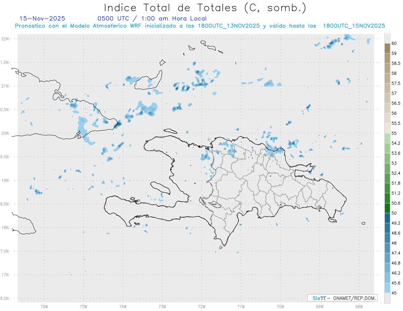
Task: Click the legend value '60'
Action: (394, 43)
